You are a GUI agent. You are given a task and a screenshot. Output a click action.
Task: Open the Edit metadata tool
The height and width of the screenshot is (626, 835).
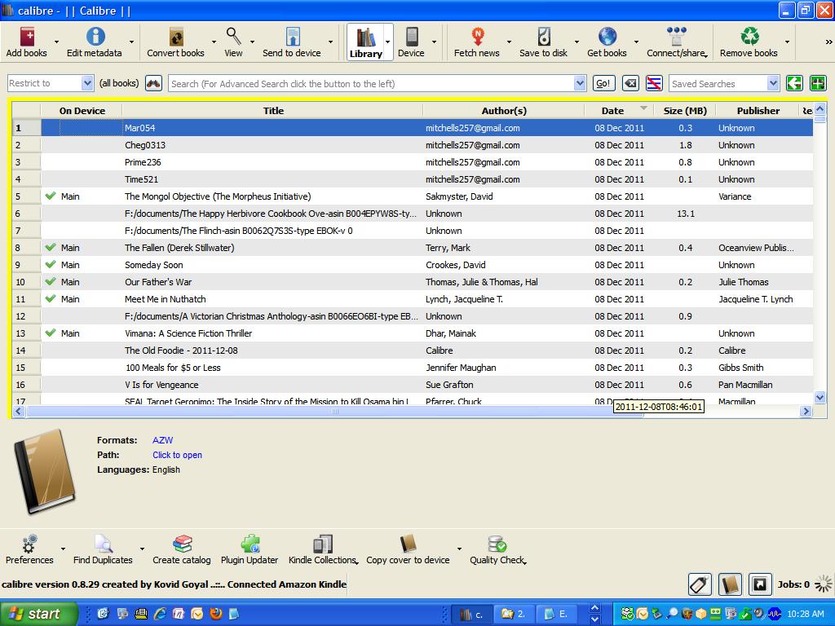click(x=95, y=37)
